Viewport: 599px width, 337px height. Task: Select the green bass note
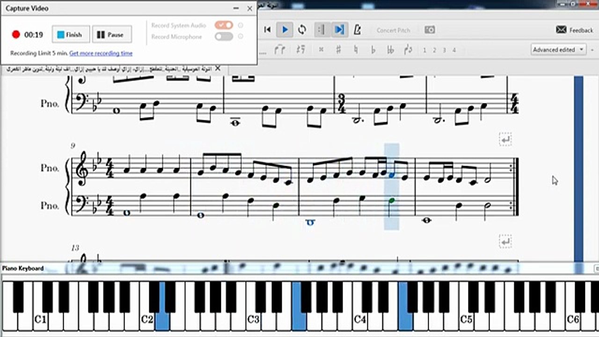pos(392,200)
